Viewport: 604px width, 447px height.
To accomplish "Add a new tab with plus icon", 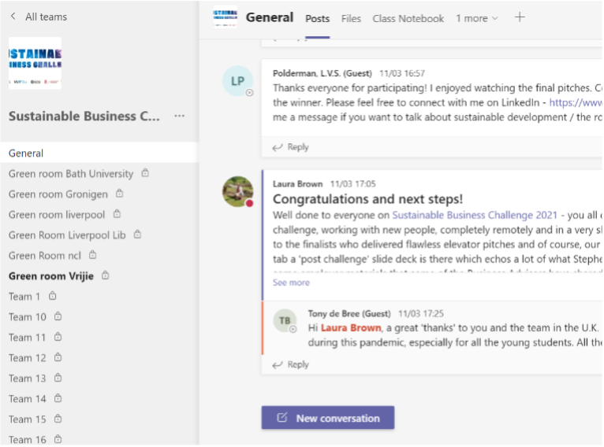I will (x=520, y=17).
